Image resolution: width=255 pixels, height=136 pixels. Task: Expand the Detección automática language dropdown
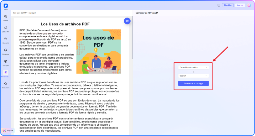click(193, 67)
